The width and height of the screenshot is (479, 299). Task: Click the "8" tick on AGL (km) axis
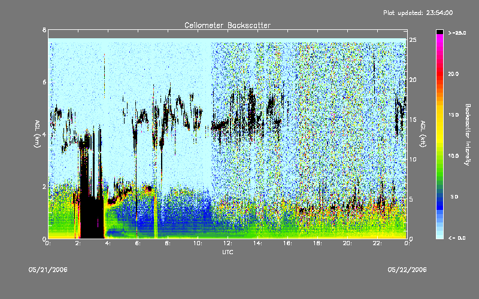pyautogui.click(x=44, y=30)
